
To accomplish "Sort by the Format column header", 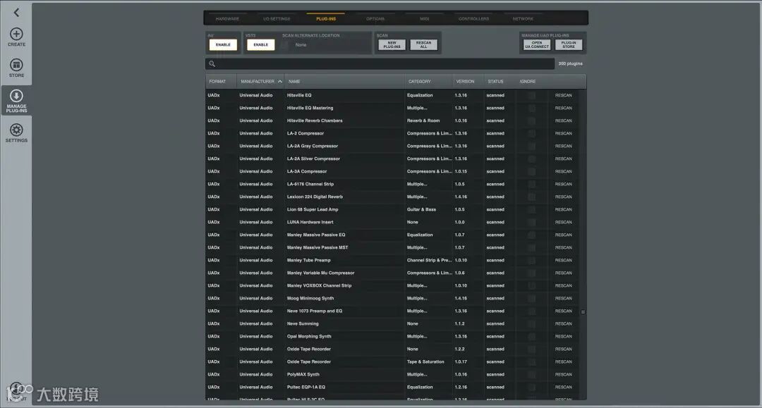I will (217, 82).
